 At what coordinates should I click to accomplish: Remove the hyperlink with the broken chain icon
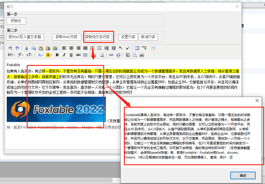pos(118,55)
